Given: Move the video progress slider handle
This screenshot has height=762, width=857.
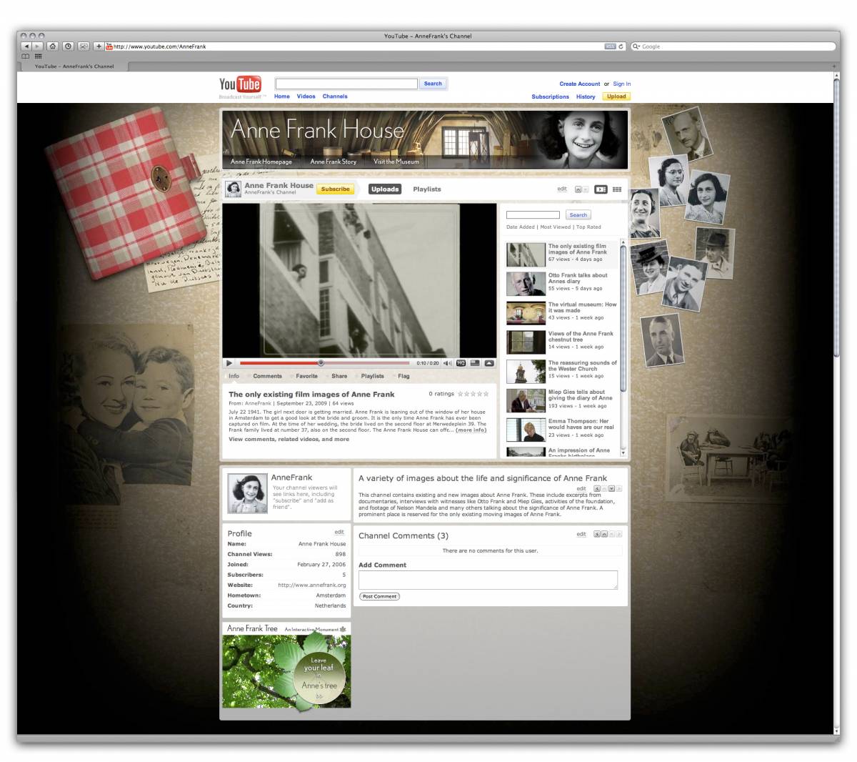Looking at the screenshot, I should click(x=321, y=363).
